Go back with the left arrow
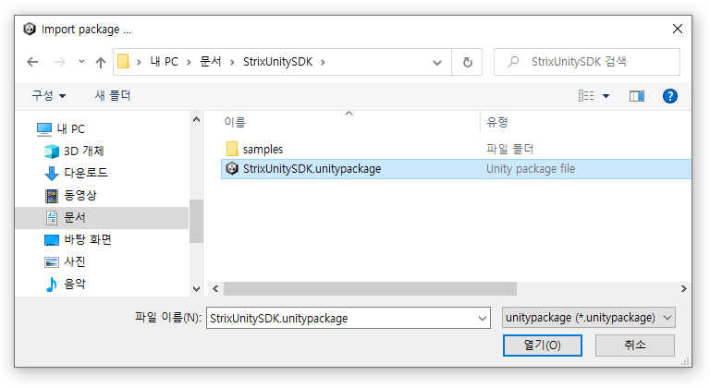 coord(32,62)
